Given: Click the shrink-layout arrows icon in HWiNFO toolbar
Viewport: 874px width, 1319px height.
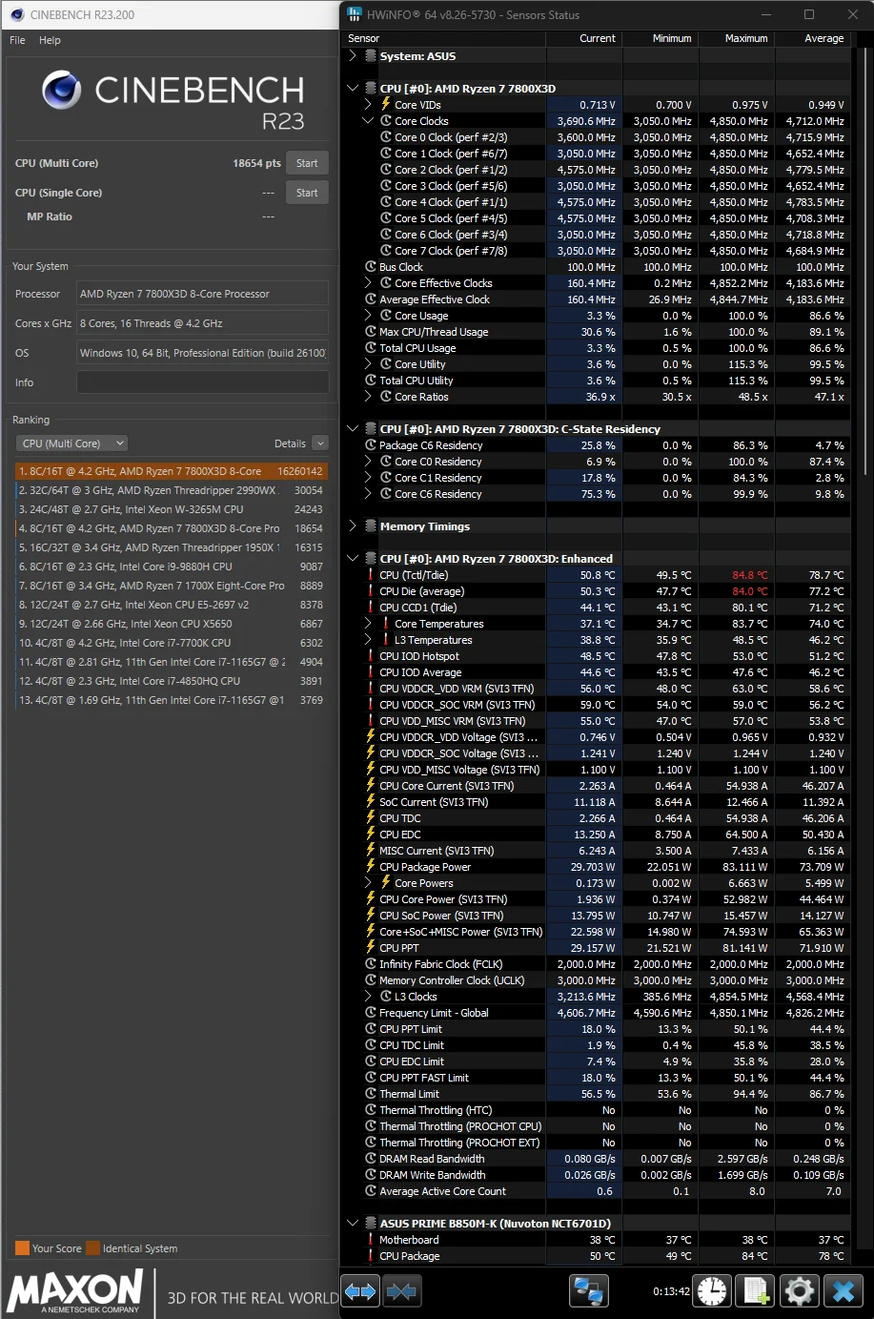Looking at the screenshot, I should coord(401,1291).
